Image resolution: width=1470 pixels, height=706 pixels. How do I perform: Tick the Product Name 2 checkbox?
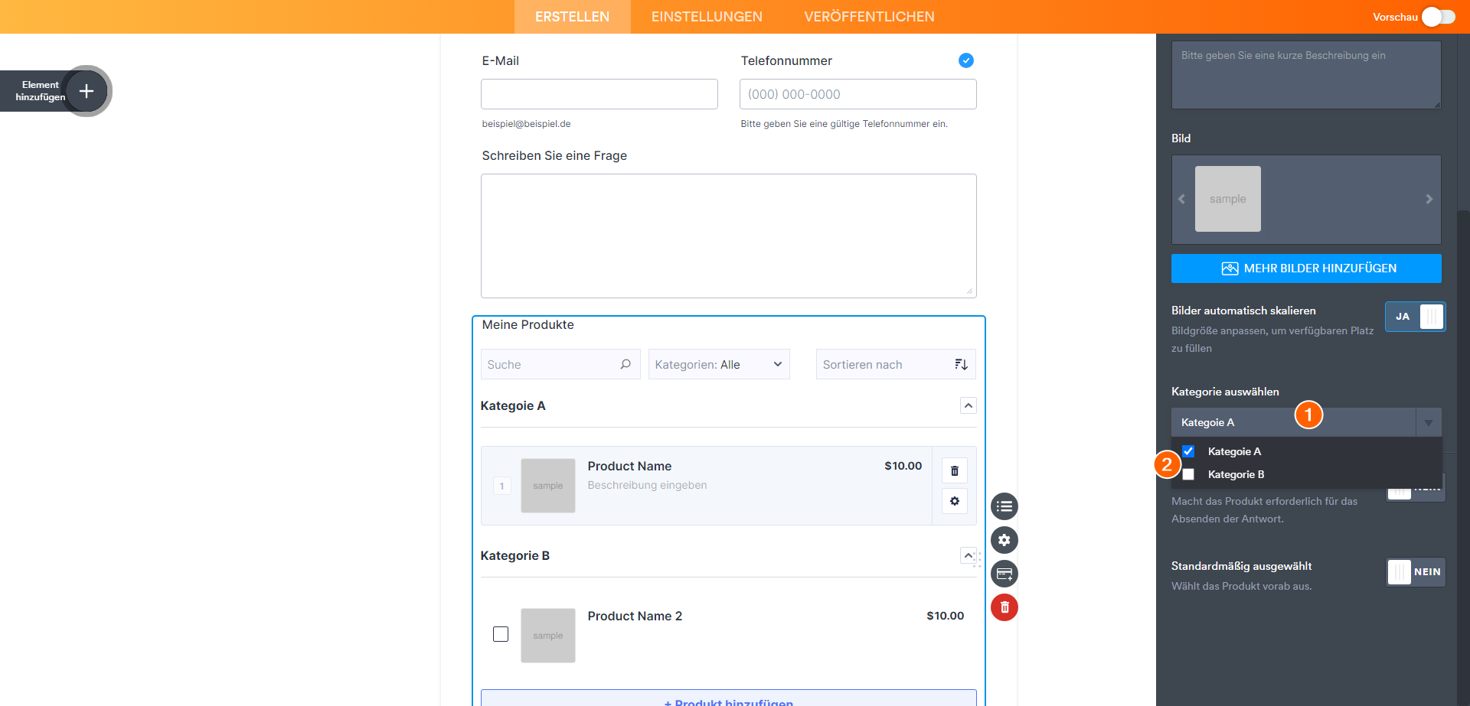coord(501,634)
